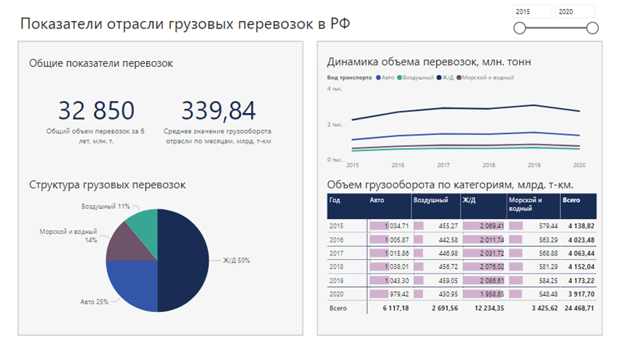Click the Авто column total 6 117,18

[x=395, y=308]
